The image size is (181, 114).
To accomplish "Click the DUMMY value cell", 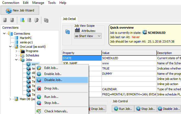I will click(129, 74).
